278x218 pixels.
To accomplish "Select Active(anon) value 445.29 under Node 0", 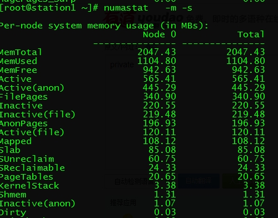I will tap(160, 88).
